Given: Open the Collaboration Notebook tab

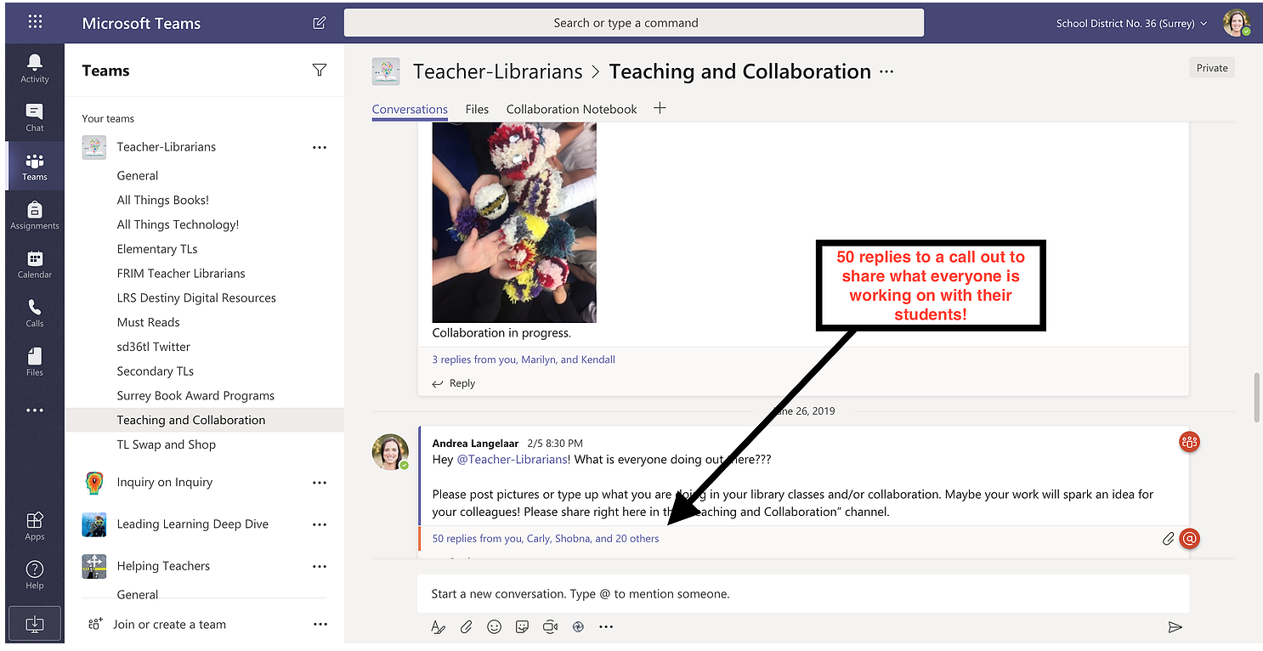Looking at the screenshot, I should click(x=571, y=110).
